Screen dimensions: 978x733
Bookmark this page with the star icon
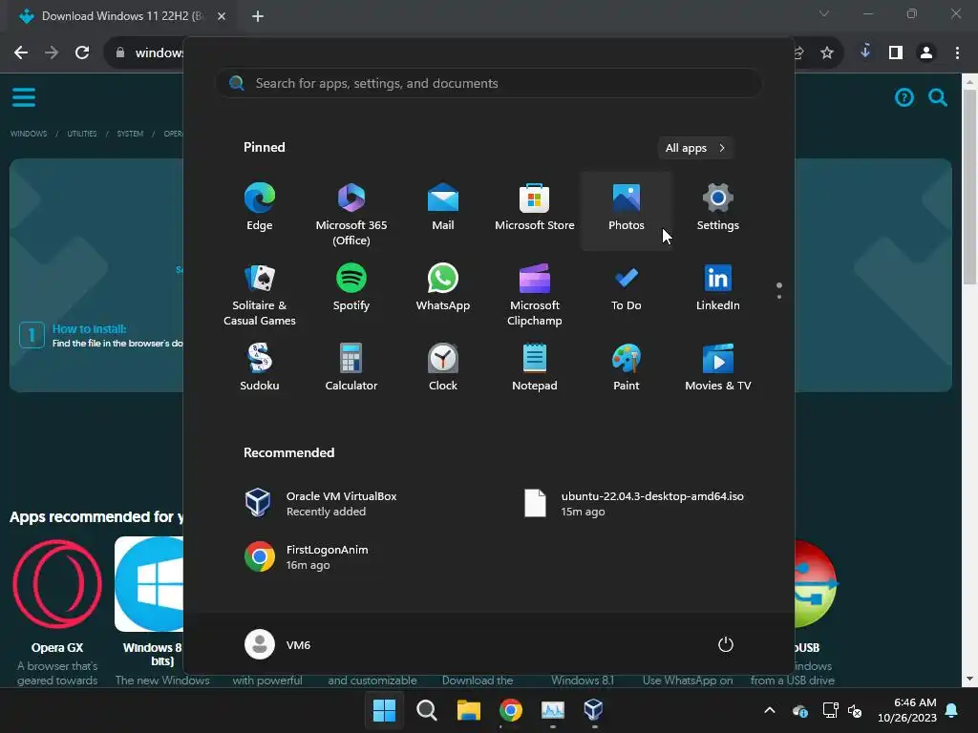[x=827, y=53]
